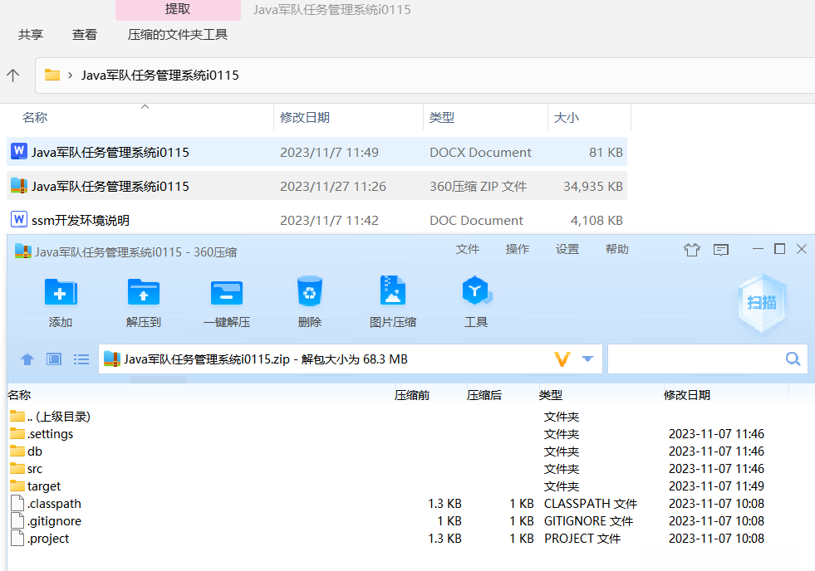815x571 pixels.
Task: Click the Explorer up arrow navigation button
Action: 13,76
